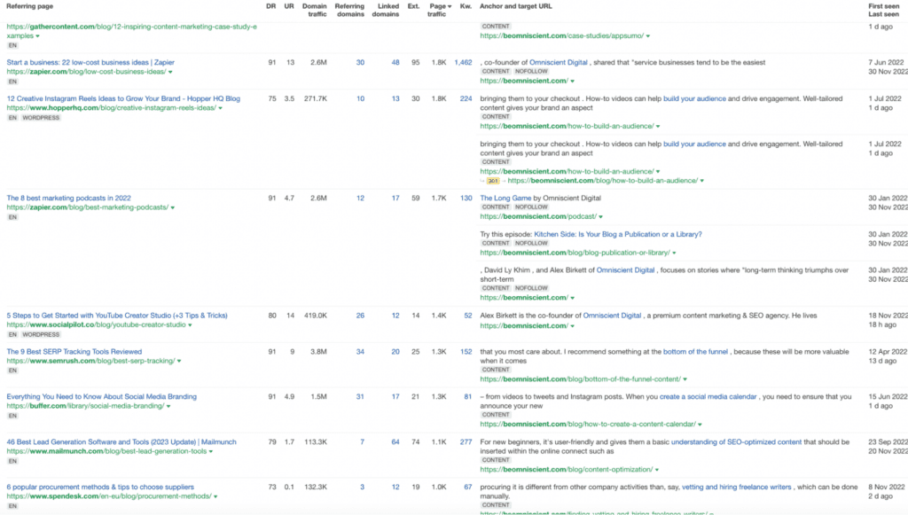Expand caret after beomniscient.com/podcast/ target URL
Viewport: 908px width, 515px height.
[x=600, y=217]
